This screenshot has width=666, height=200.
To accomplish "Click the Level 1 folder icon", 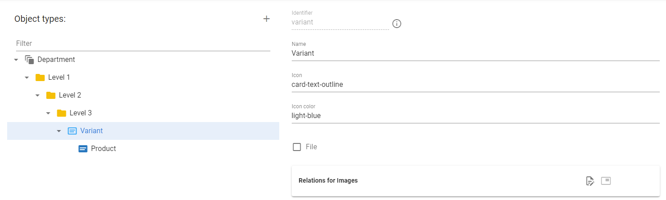I will (40, 78).
